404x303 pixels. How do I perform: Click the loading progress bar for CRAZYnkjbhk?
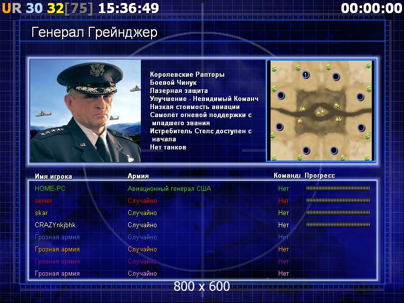pyautogui.click(x=338, y=225)
